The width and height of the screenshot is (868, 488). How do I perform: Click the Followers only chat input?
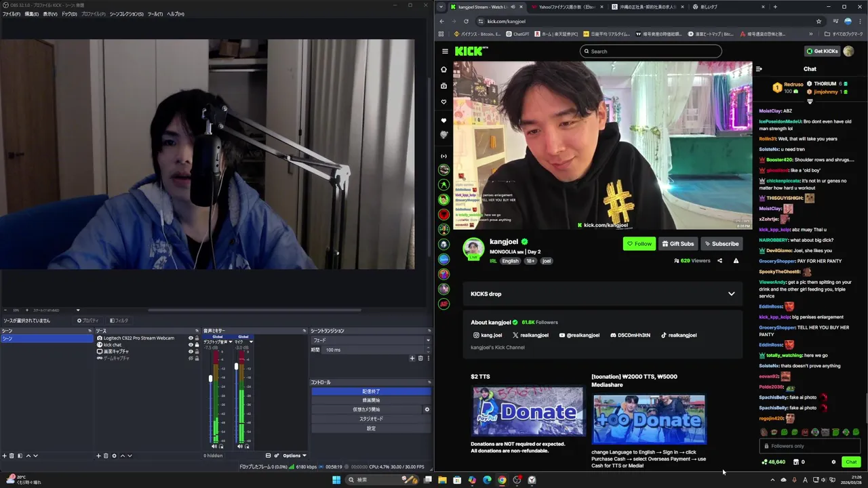tap(810, 446)
